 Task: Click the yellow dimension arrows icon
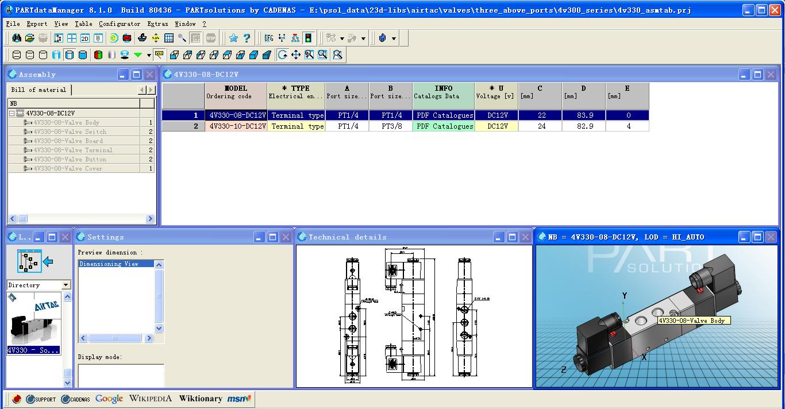[x=156, y=38]
